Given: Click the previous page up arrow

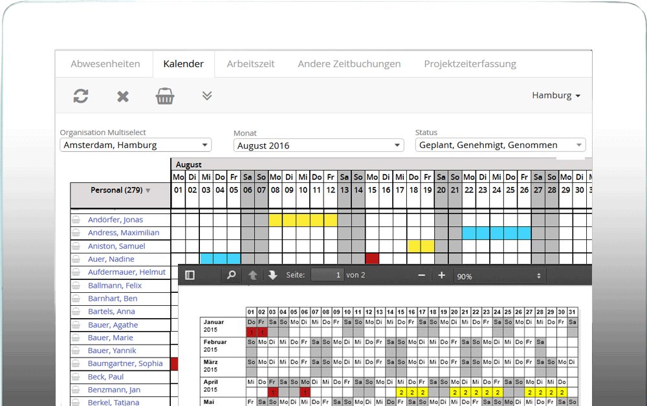Looking at the screenshot, I should 252,275.
